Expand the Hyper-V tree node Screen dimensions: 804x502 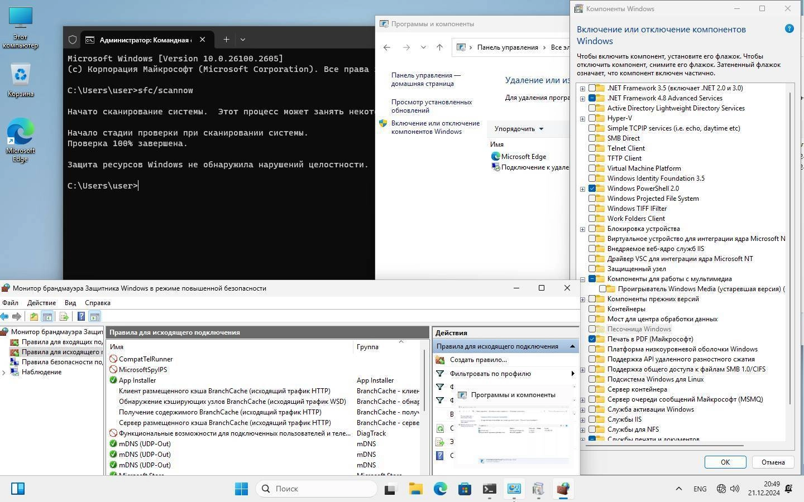pos(583,118)
